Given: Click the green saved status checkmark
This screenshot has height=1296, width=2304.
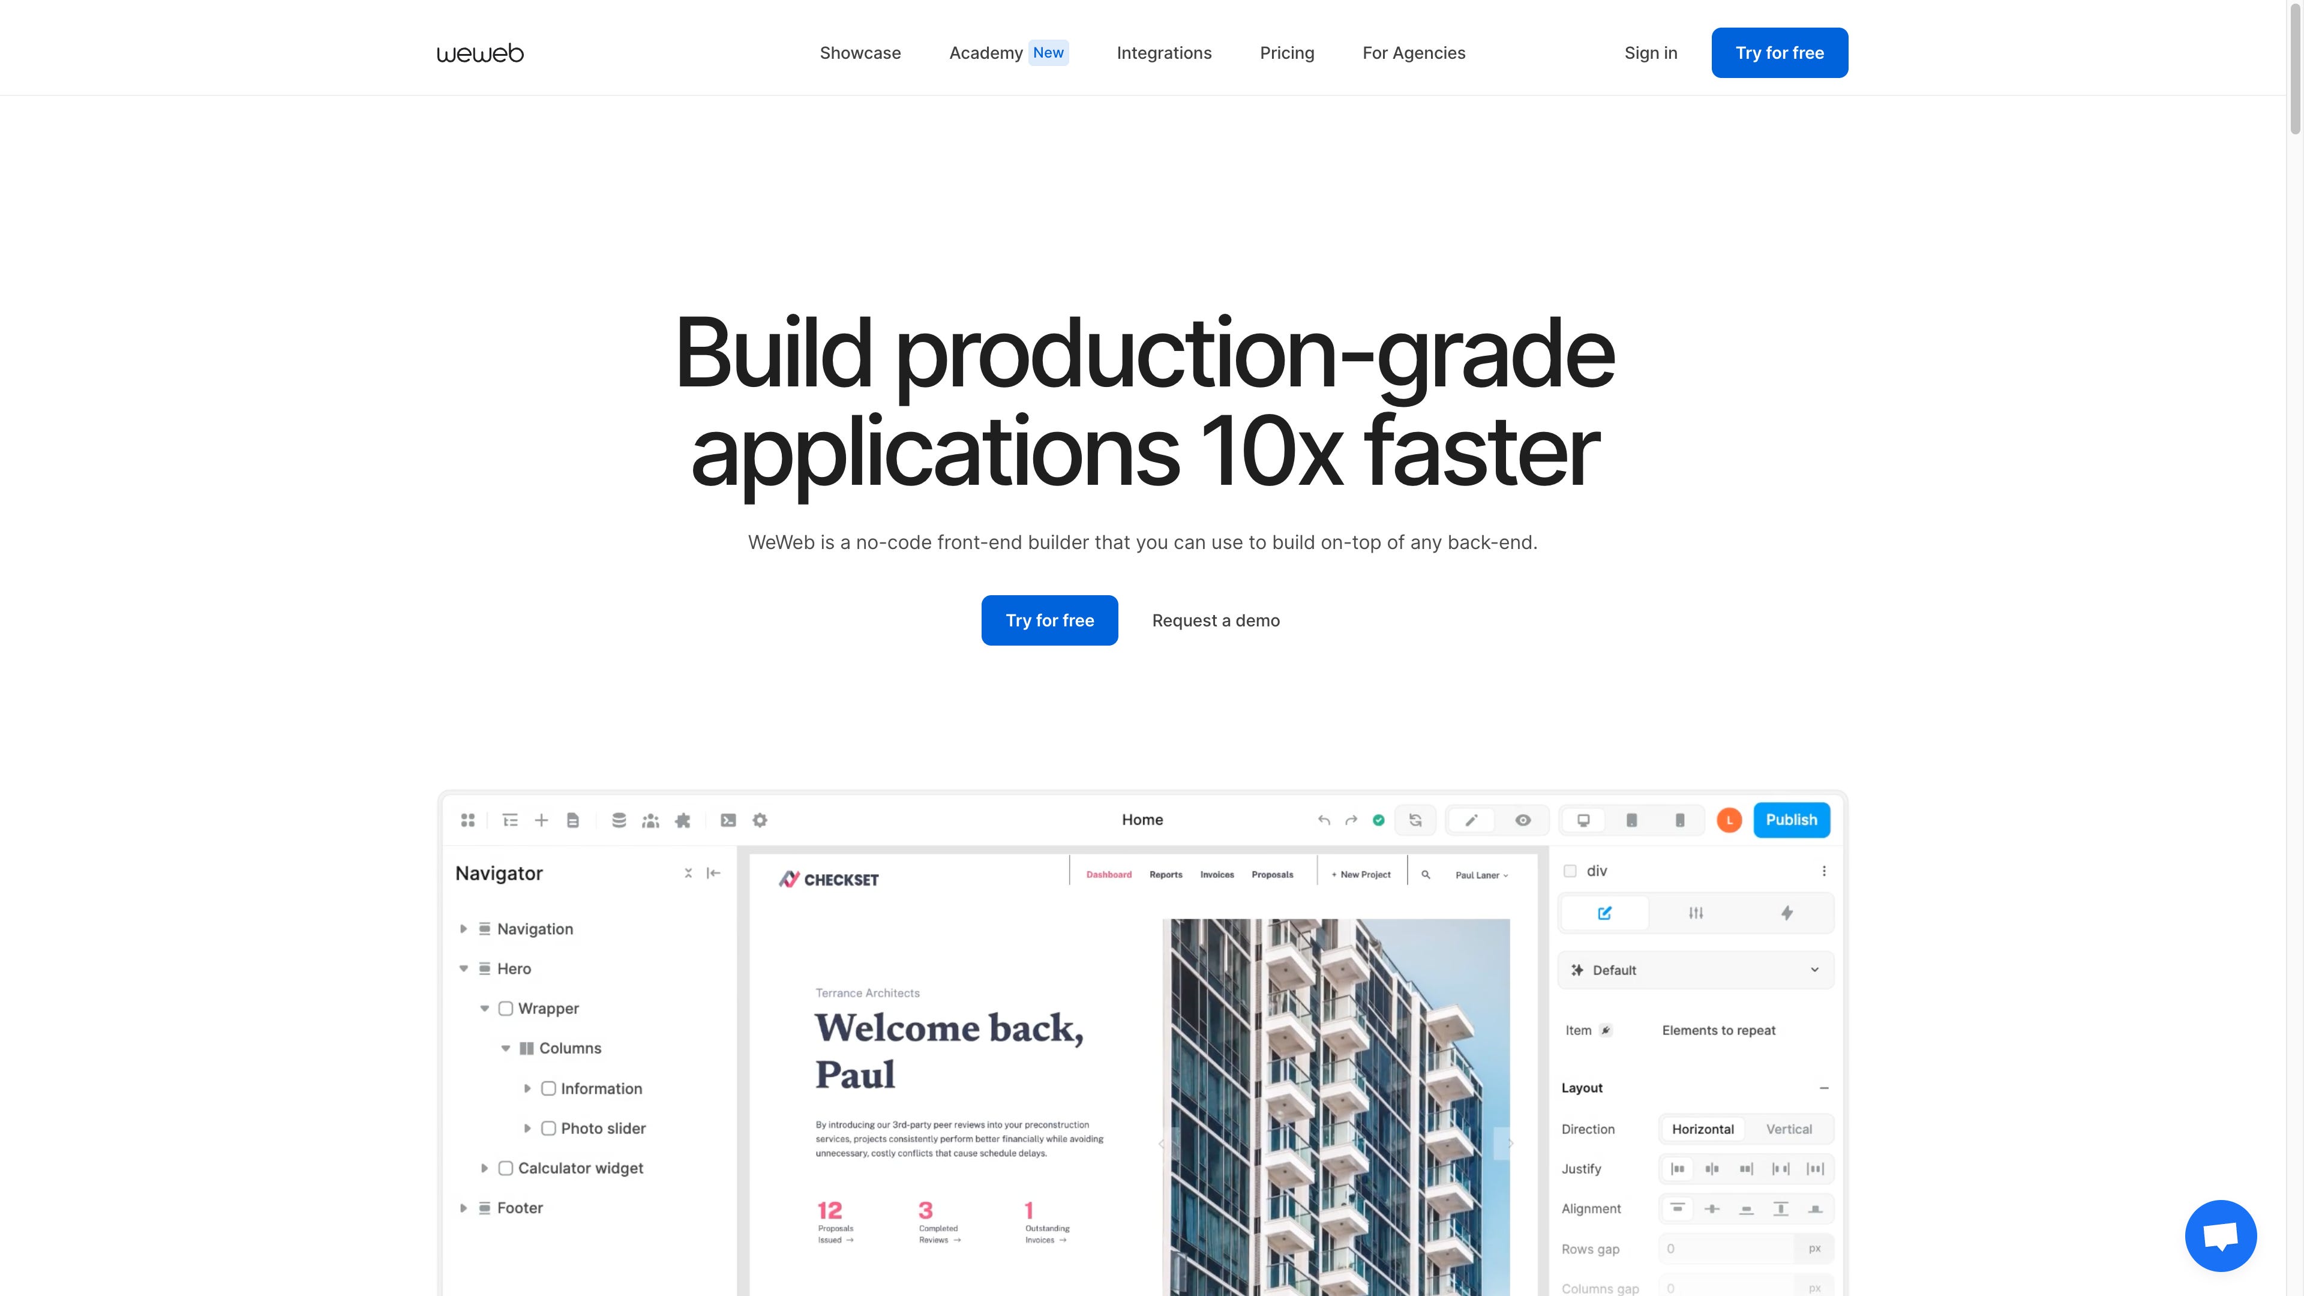Looking at the screenshot, I should (1378, 820).
